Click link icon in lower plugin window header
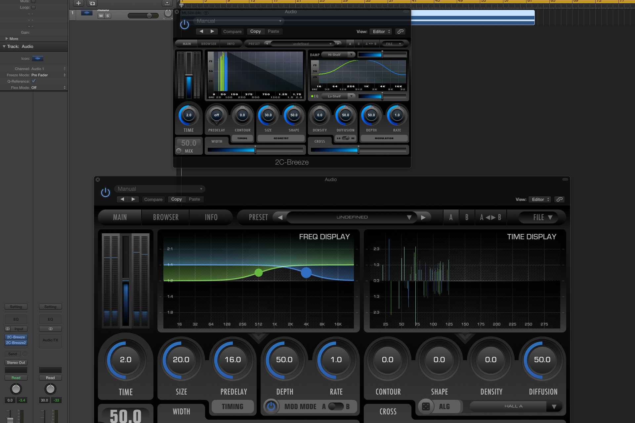 [560, 199]
